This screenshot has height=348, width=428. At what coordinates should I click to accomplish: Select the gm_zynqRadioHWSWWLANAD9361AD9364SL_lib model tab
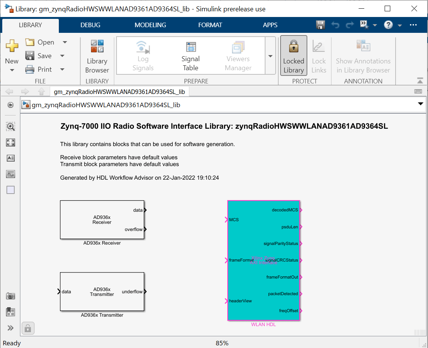pos(119,92)
